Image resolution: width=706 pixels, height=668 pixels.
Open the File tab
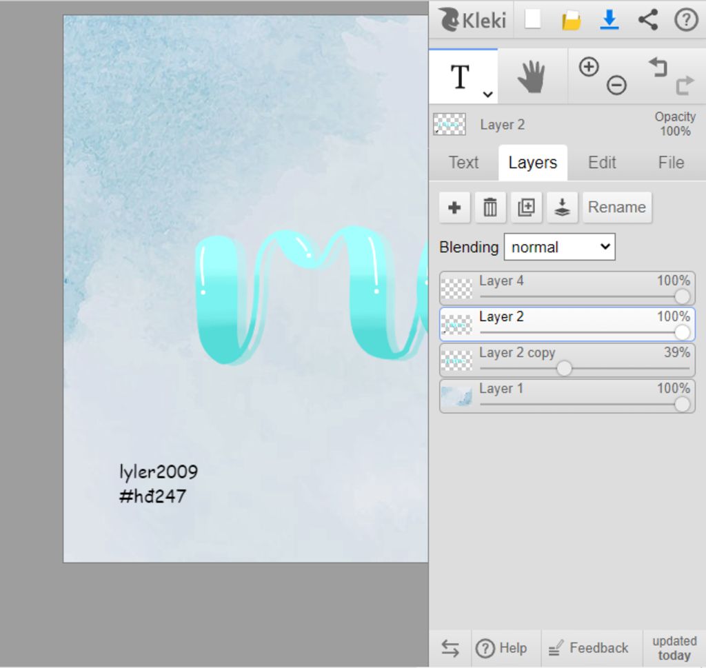pos(671,163)
